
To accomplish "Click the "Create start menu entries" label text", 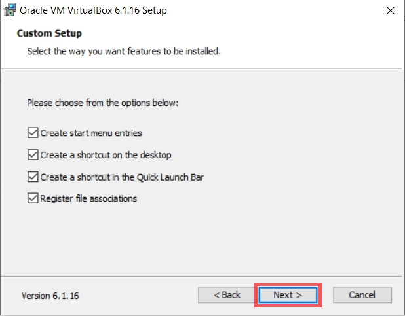I will pos(91,133).
